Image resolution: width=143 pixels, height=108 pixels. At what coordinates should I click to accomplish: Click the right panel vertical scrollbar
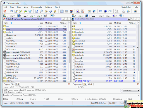138,51
